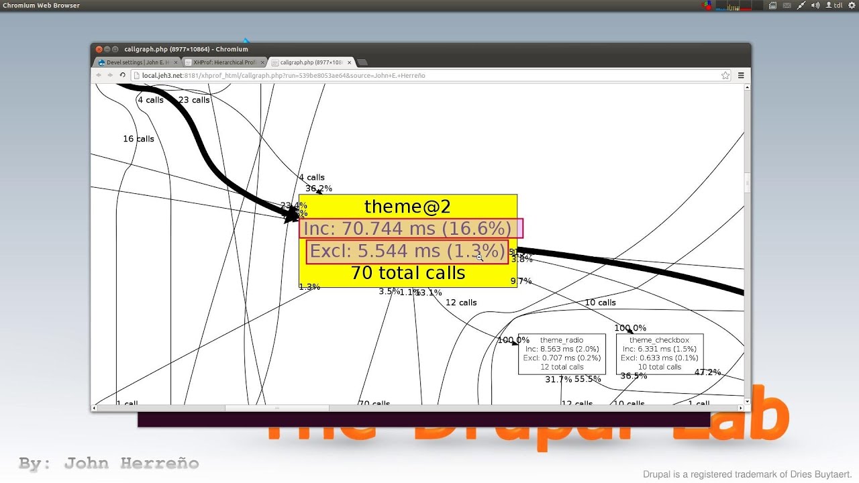The width and height of the screenshot is (859, 483).
Task: Go back using the browser back arrow
Action: pyautogui.click(x=99, y=75)
